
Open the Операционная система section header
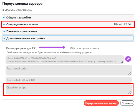tap(68, 25)
